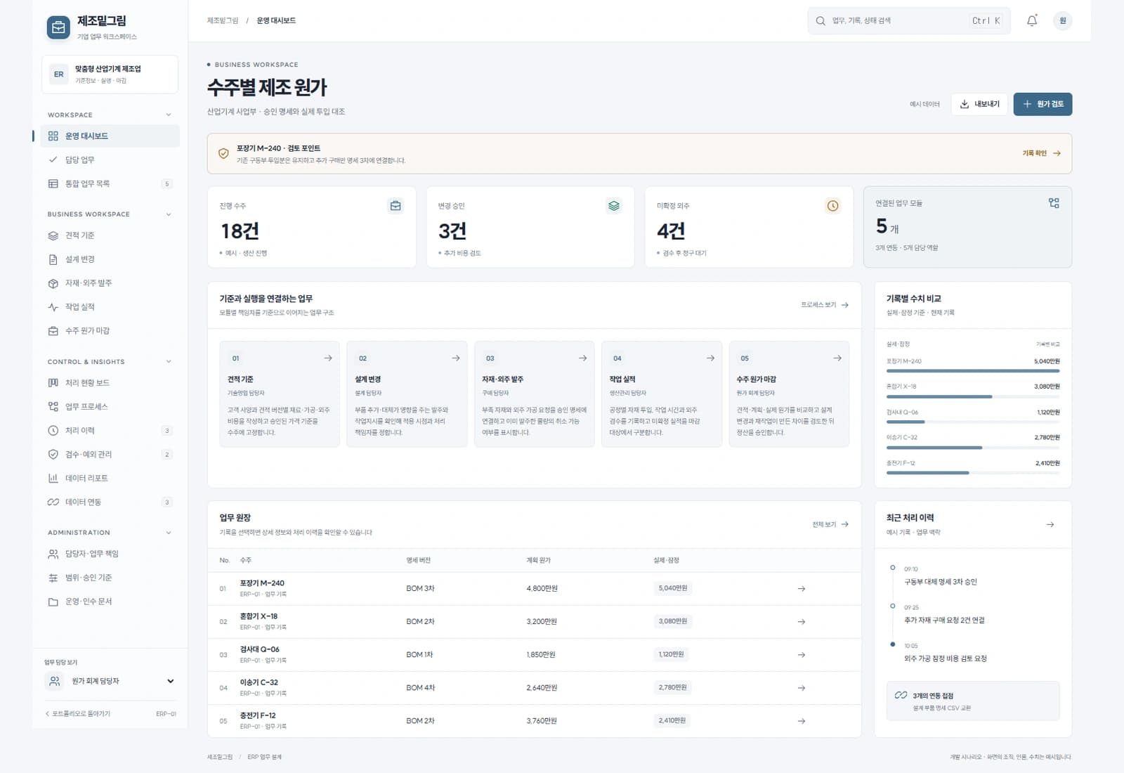Open the 견적 기준 process card arrow
The image size is (1124, 773).
coord(328,358)
